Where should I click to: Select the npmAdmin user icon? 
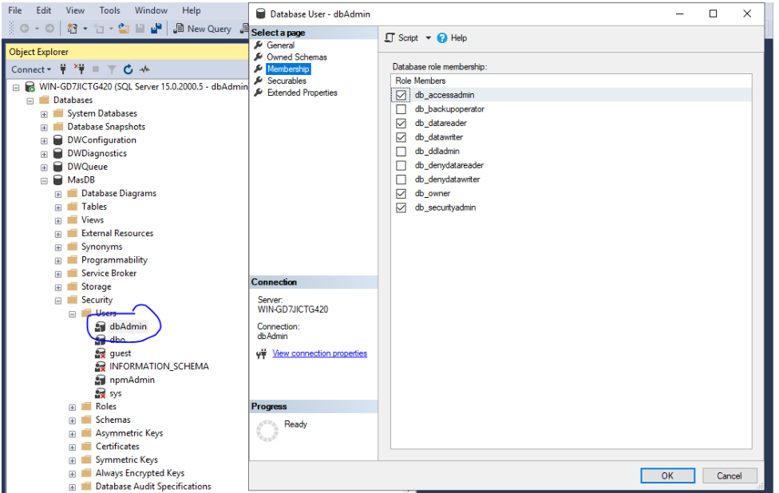[101, 380]
